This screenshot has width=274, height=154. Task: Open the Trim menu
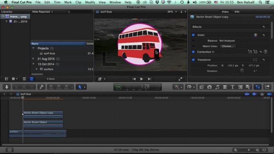click(57, 2)
